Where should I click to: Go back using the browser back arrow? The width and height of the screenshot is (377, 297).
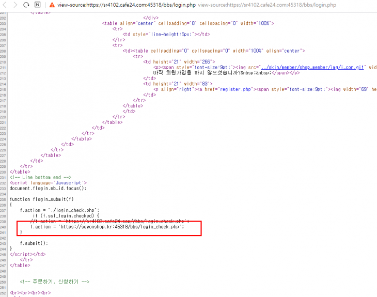click(5, 5)
